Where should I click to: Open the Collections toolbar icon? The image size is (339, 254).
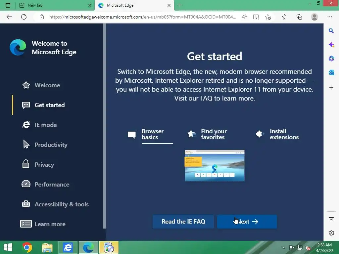[x=299, y=17]
